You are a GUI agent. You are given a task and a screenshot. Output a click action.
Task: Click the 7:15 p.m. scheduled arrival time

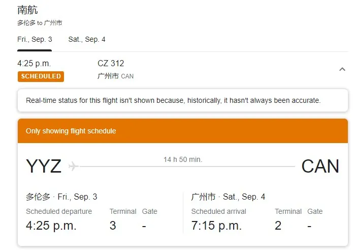click(x=216, y=226)
